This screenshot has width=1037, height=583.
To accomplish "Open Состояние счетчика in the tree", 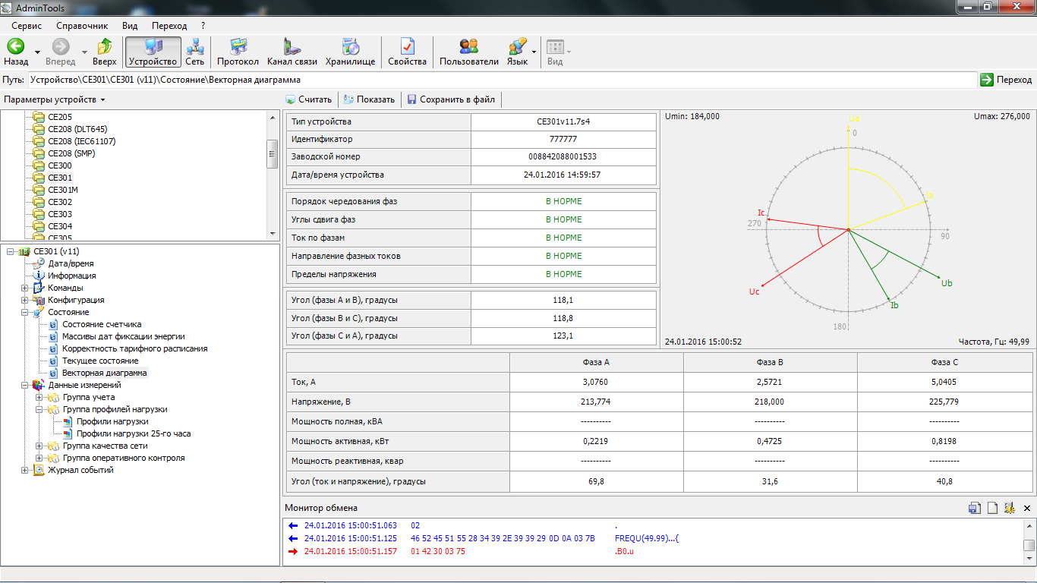I will 102,324.
